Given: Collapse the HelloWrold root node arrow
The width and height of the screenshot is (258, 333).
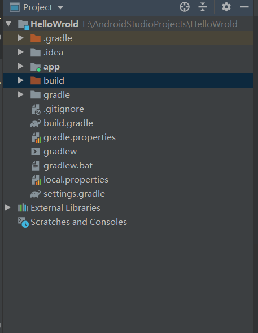Looking at the screenshot, I should (8, 24).
